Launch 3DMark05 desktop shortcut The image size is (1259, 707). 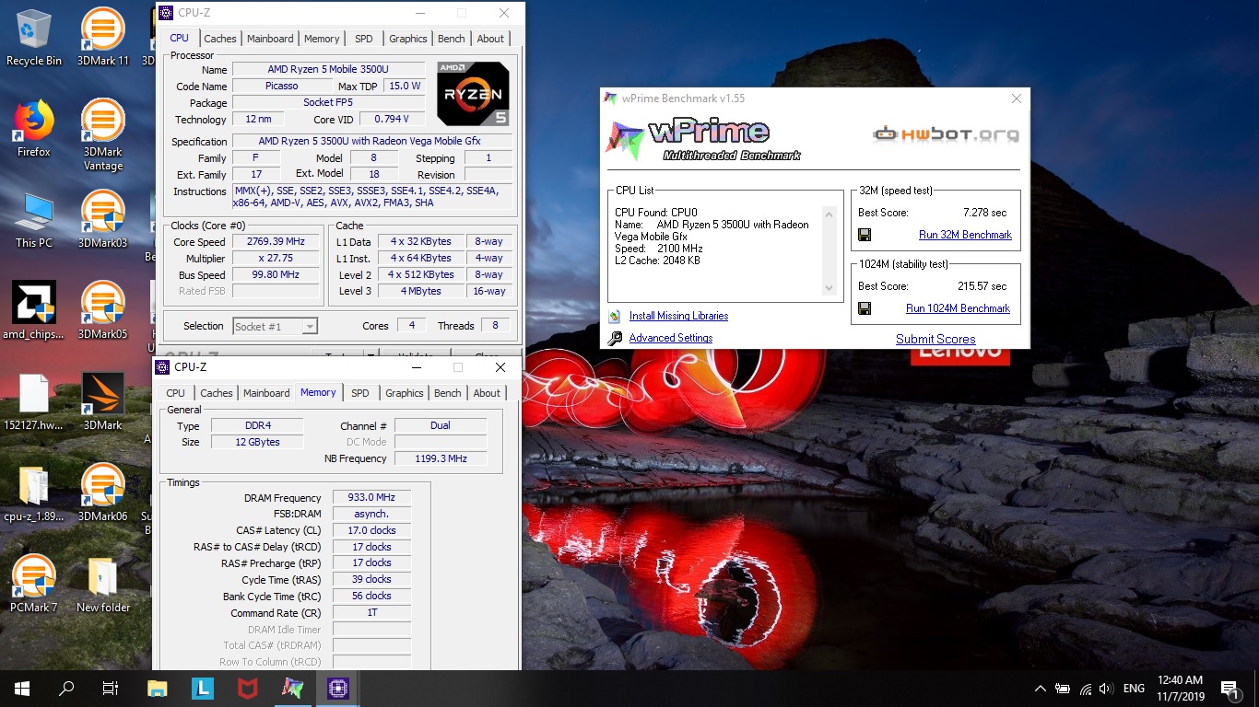tap(103, 310)
